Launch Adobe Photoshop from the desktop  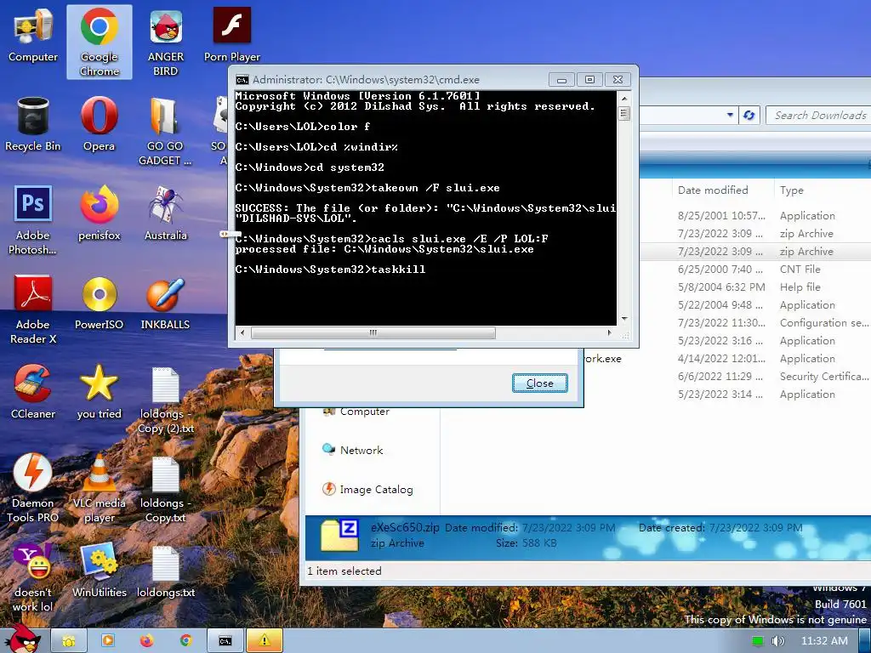point(33,220)
